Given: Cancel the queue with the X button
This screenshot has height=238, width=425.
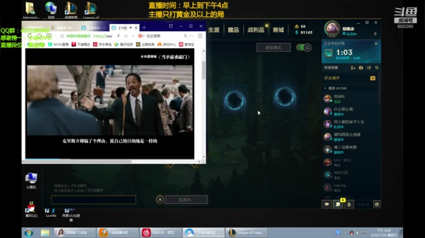Looking at the screenshot, I should coord(160,200).
